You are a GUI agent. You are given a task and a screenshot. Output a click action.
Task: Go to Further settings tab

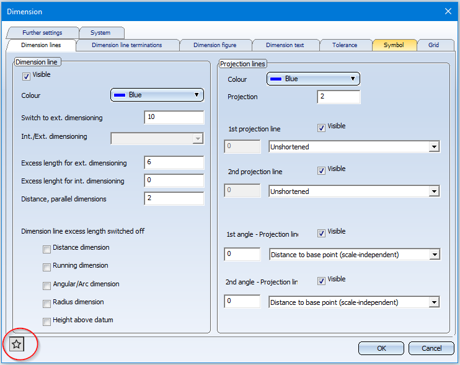coord(43,33)
